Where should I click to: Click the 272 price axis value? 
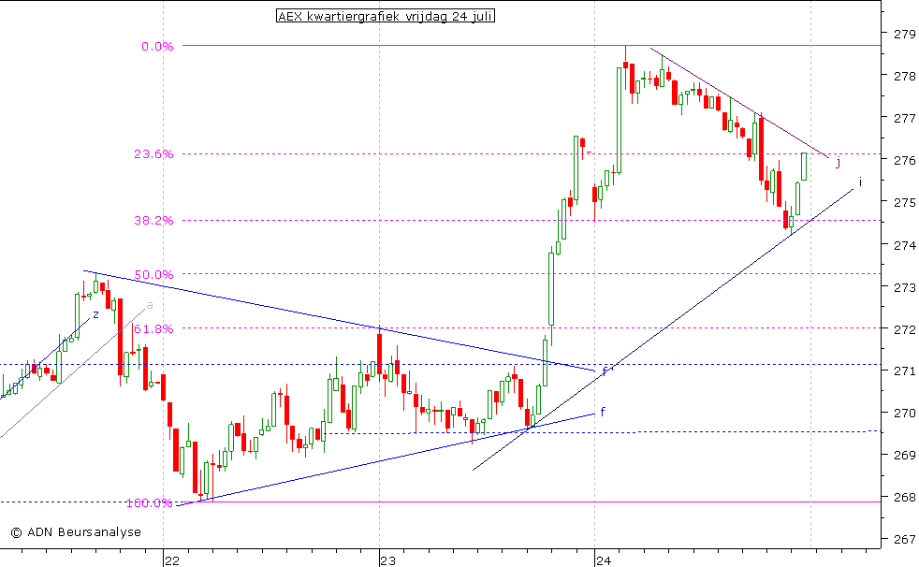904,329
